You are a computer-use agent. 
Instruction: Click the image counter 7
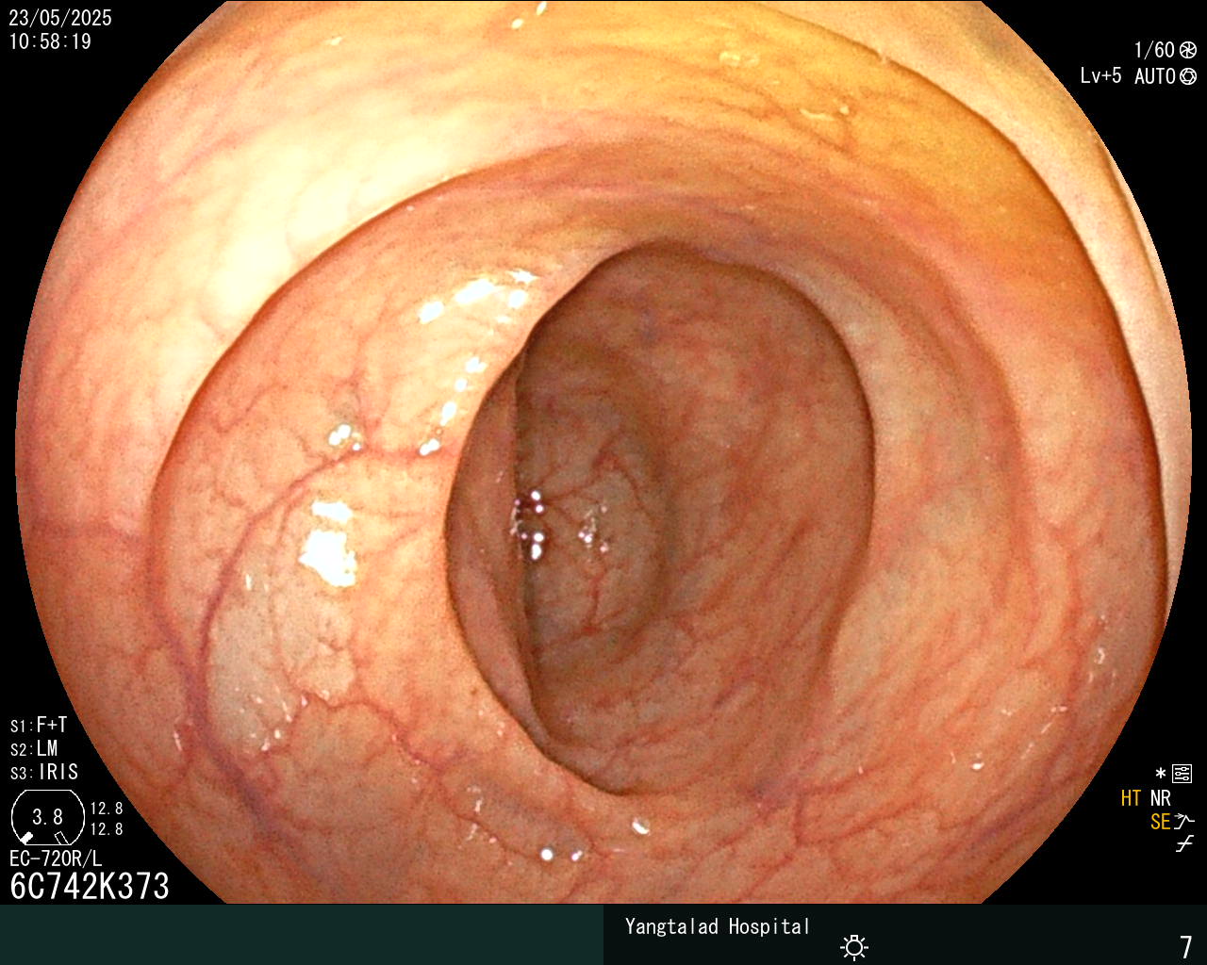1186,946
